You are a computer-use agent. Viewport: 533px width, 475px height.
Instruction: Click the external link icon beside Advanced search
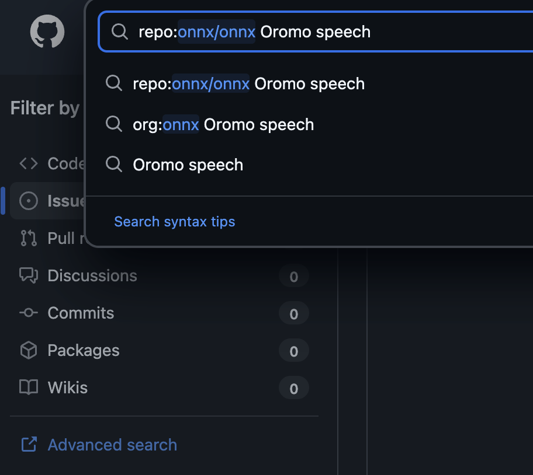29,445
